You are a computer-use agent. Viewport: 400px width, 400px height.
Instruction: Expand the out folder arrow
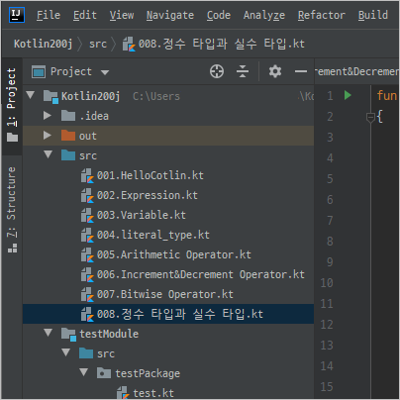click(48, 136)
